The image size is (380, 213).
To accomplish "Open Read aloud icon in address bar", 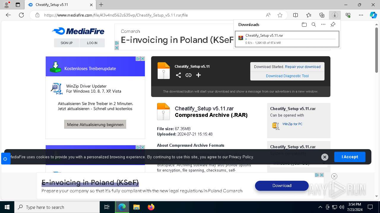I will pos(268,15).
